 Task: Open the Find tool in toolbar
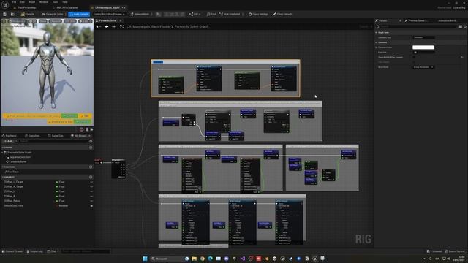coord(211,14)
